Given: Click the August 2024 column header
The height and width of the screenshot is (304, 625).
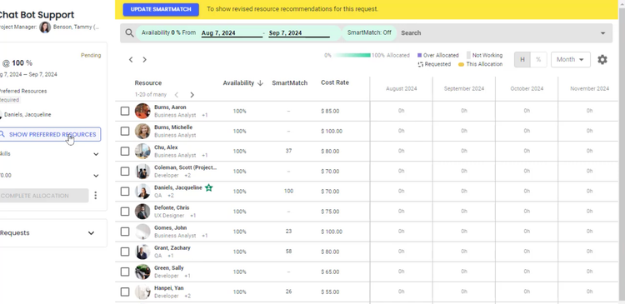Looking at the screenshot, I should 402,89.
